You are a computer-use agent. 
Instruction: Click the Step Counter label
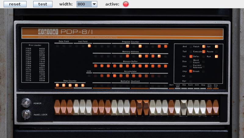(70, 81)
